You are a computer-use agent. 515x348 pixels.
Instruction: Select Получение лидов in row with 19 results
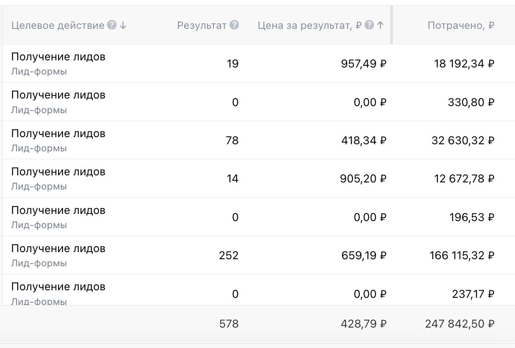coord(58,57)
